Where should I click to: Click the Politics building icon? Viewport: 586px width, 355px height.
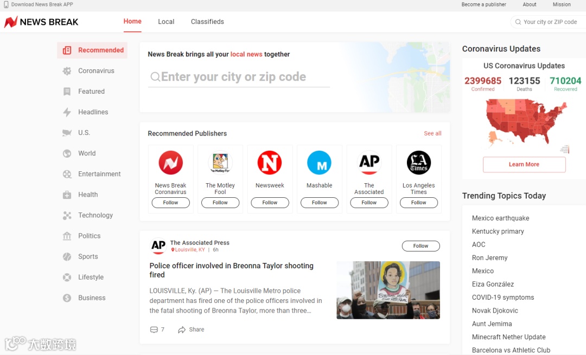pos(67,236)
